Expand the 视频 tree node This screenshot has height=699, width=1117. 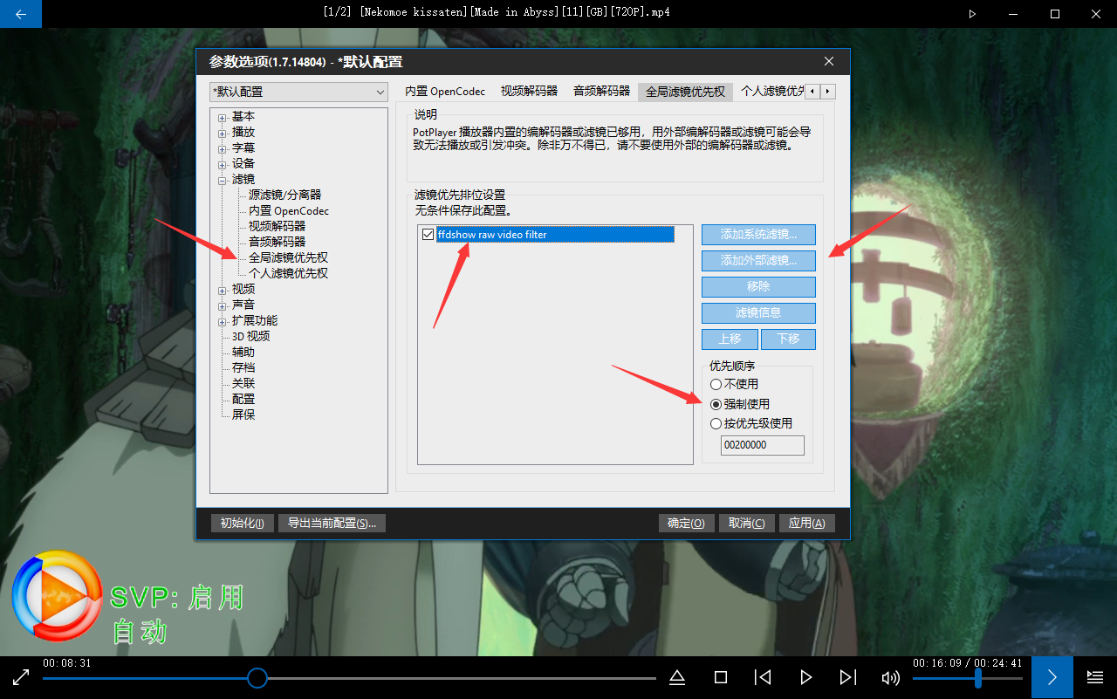pyautogui.click(x=223, y=290)
